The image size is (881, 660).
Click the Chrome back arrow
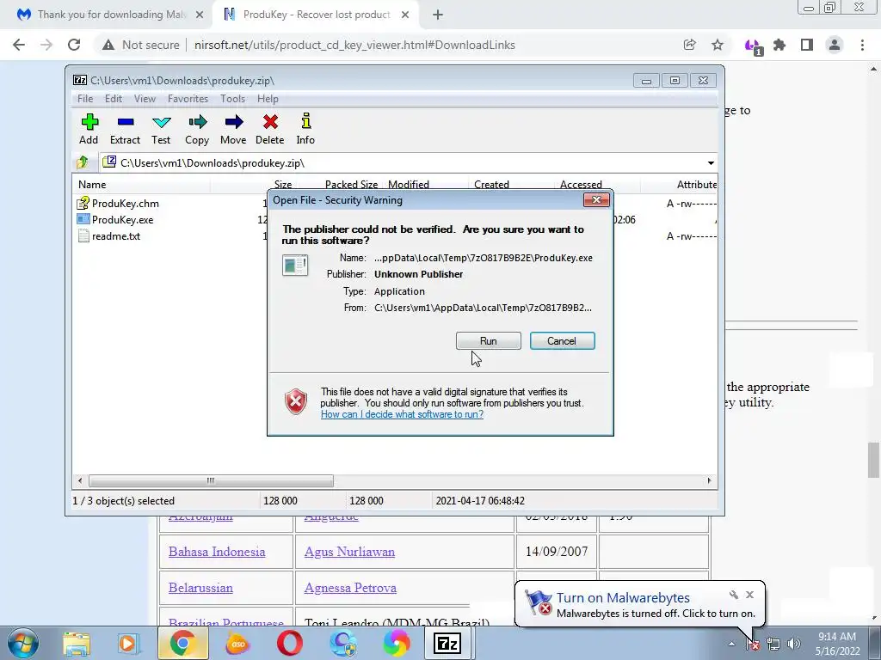(19, 45)
